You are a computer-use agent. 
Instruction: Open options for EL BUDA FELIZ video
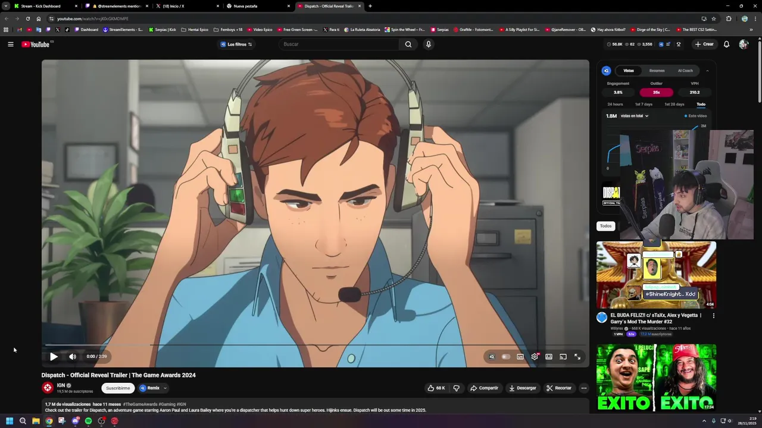click(713, 316)
